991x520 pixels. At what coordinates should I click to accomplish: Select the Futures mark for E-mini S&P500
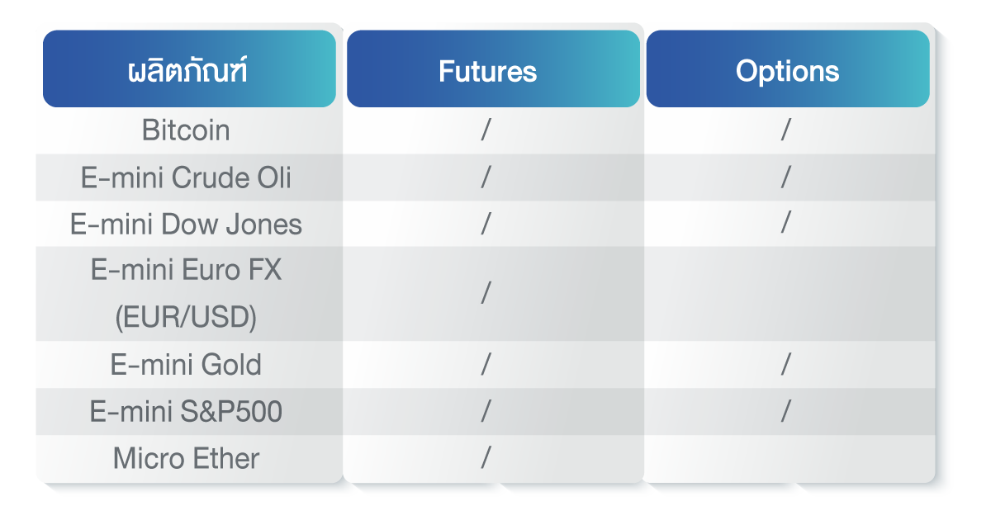point(486,411)
